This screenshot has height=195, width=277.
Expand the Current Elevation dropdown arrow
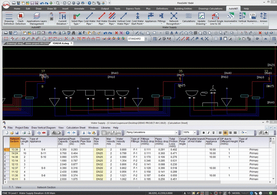(x=67, y=24)
